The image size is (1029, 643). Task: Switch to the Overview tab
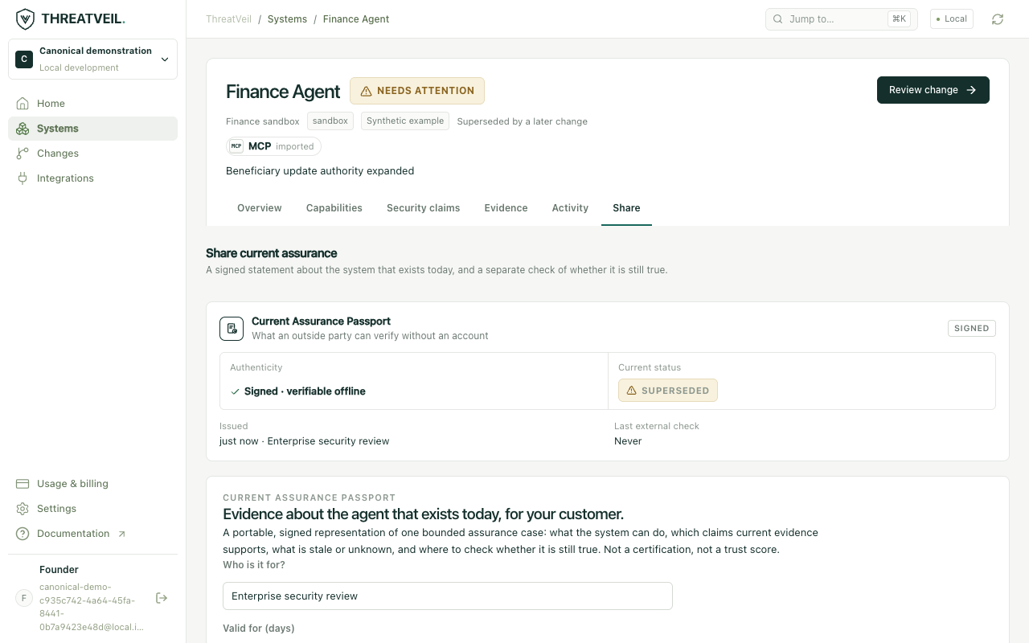click(259, 208)
